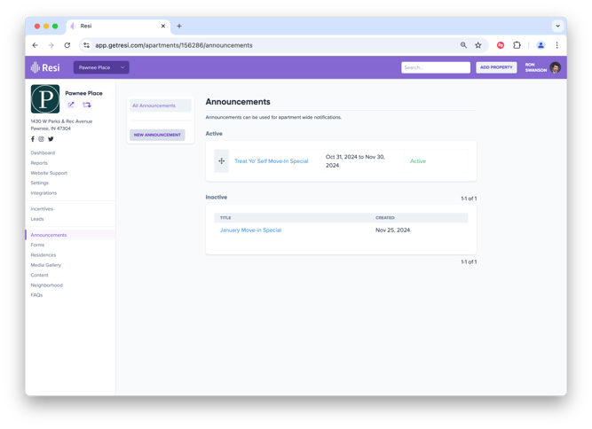
Task: Open Treat Yo' Self Move-In Special link
Action: (272, 161)
